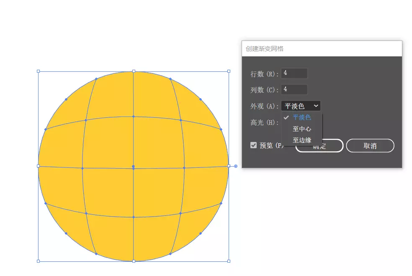Image resolution: width=412 pixels, height=276 pixels.
Task: Click the bottom-center bounding box handle
Action: pos(134,261)
